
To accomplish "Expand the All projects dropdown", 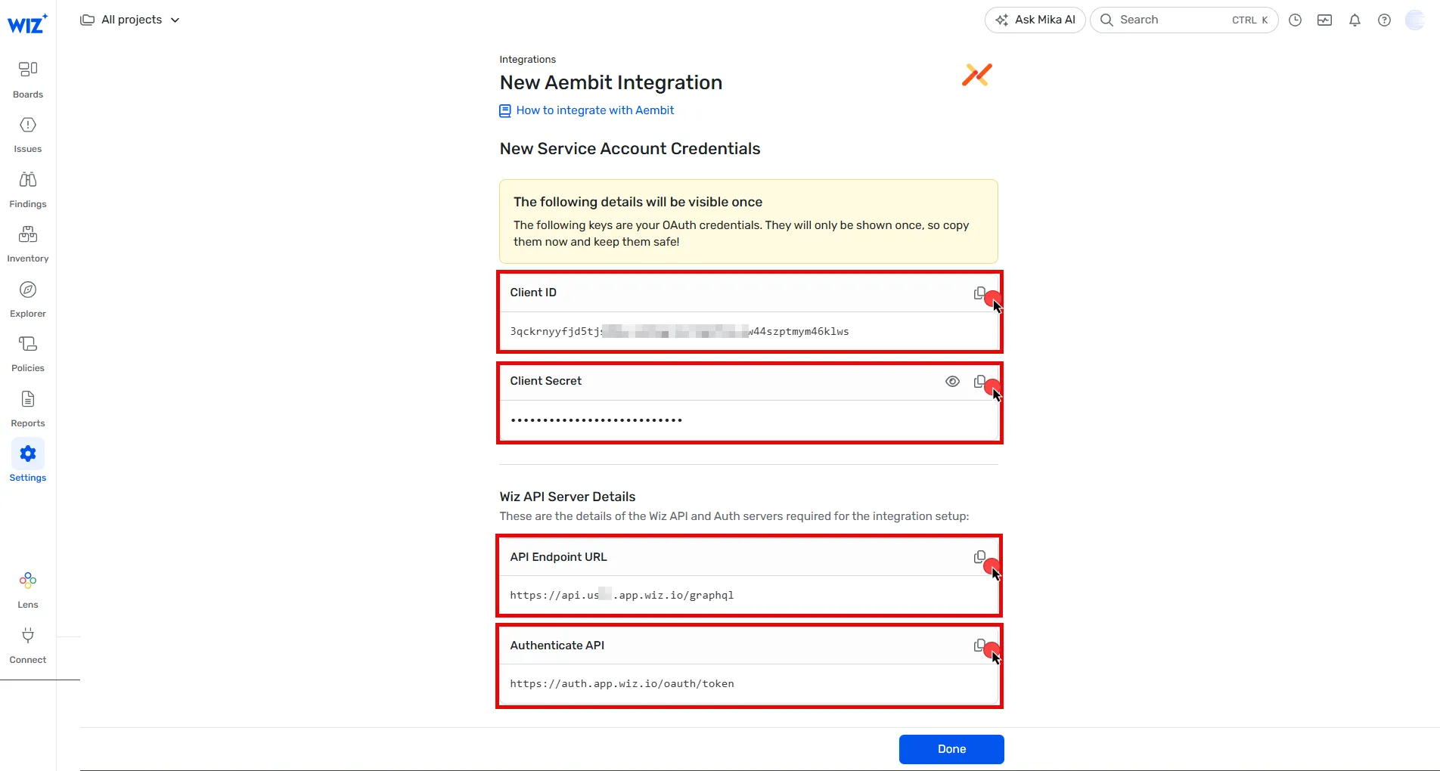I will (x=130, y=20).
